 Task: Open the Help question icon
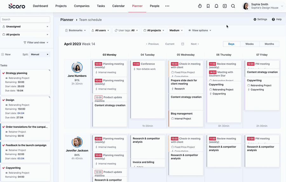pyautogui.click(x=273, y=19)
